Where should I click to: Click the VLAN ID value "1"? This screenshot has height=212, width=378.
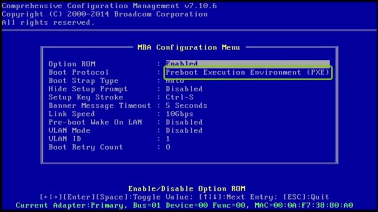click(168, 139)
